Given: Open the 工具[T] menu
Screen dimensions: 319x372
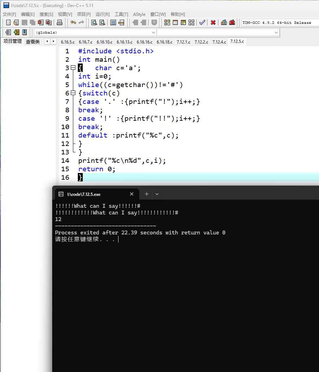Looking at the screenshot, I should tap(121, 14).
